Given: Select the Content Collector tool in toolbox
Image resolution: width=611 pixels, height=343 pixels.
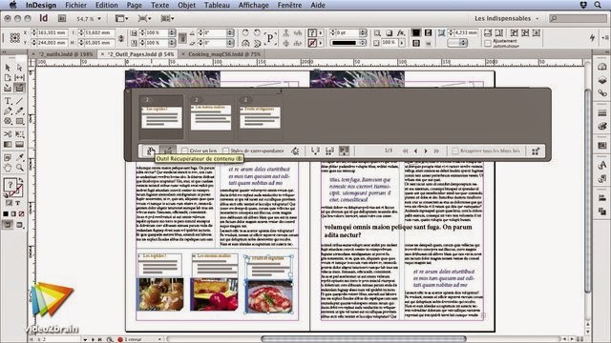Looking at the screenshot, I should (x=8, y=88).
